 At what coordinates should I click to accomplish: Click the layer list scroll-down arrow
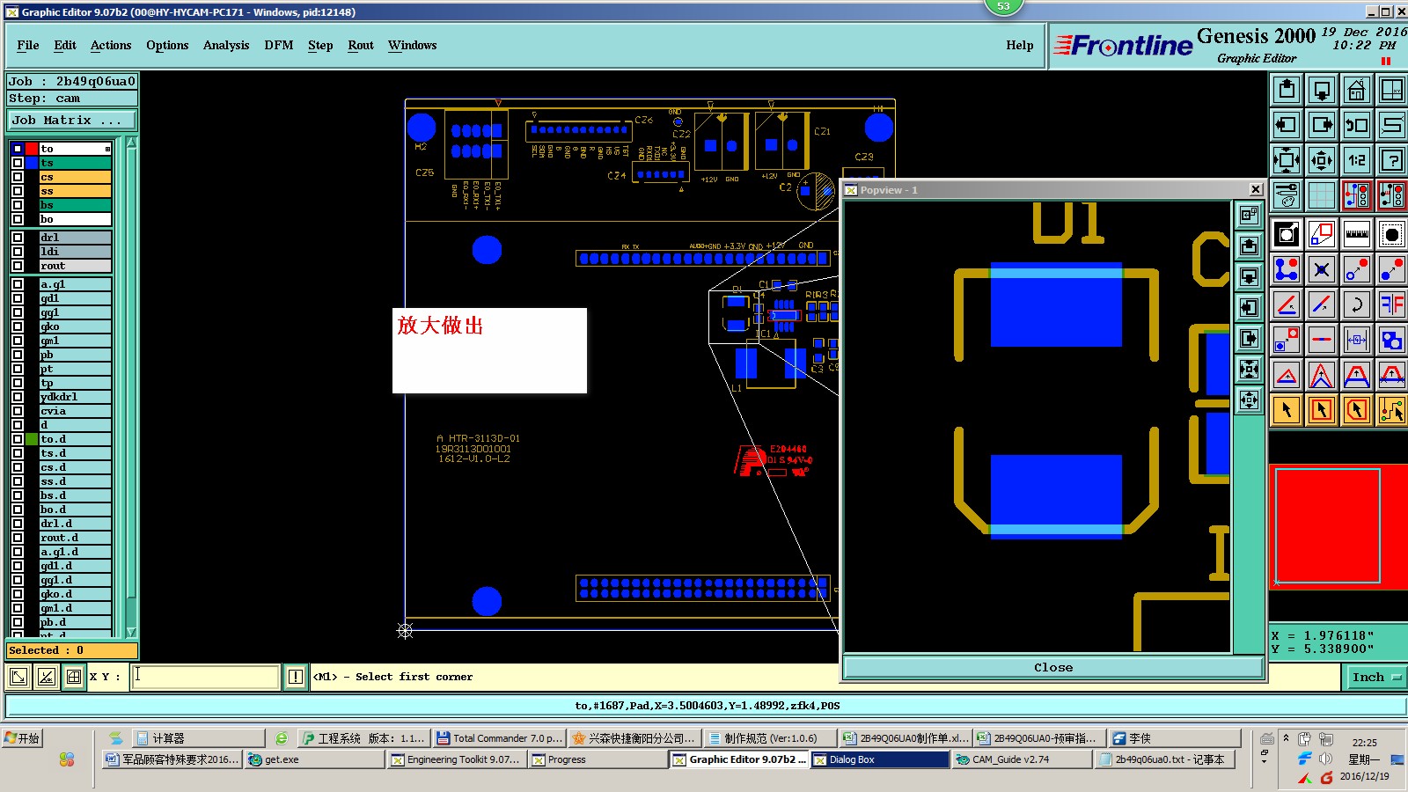coord(131,633)
